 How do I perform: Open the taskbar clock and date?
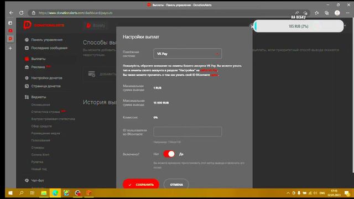[x=334, y=193]
